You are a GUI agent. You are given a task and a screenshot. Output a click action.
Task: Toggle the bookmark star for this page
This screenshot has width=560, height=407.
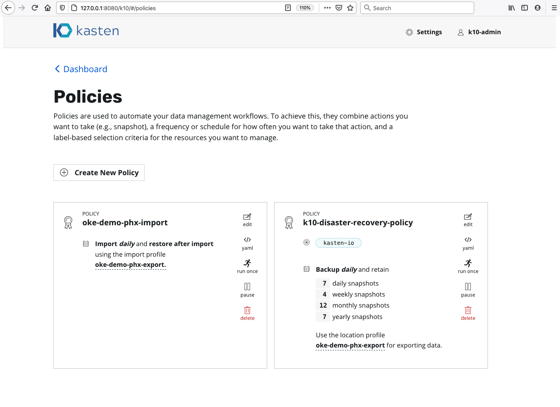pos(350,7)
